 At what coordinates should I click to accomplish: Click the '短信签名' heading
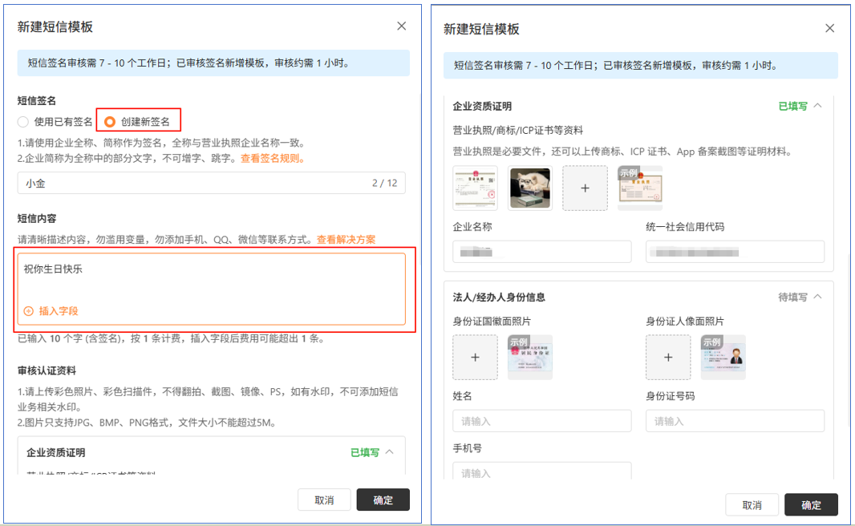37,100
